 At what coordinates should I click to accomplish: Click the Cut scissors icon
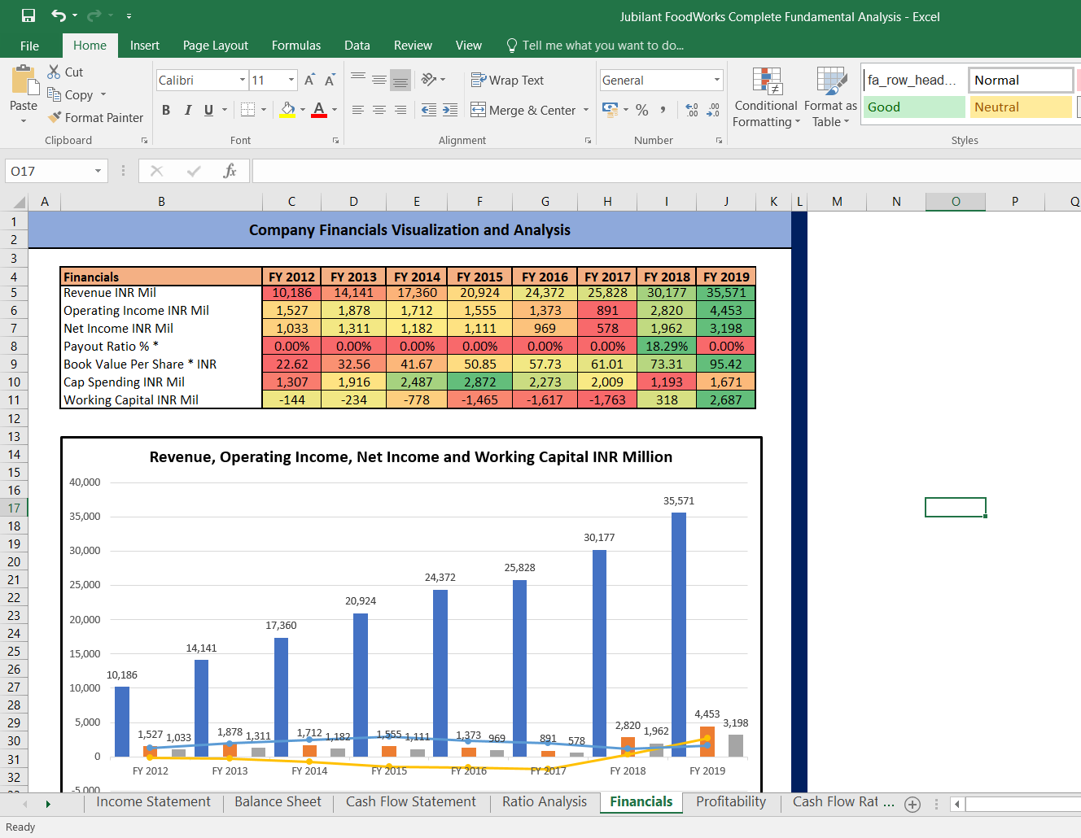click(x=54, y=72)
